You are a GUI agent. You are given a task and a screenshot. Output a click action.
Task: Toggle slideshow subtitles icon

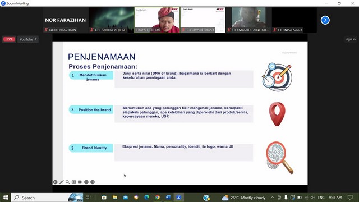pyautogui.click(x=73, y=182)
